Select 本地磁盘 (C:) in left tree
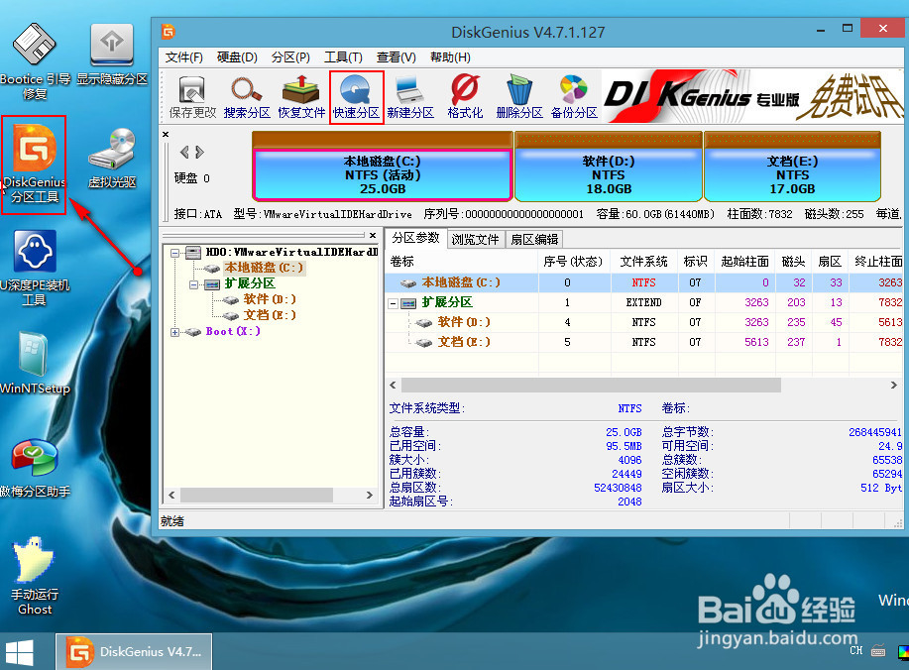The height and width of the screenshot is (670, 909). pyautogui.click(x=264, y=268)
